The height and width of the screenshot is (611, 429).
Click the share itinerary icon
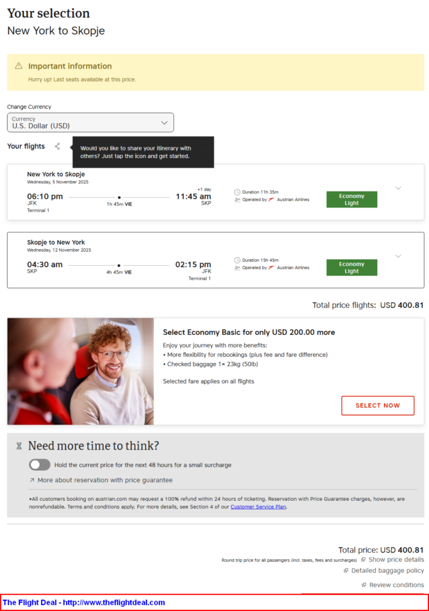[x=57, y=147]
